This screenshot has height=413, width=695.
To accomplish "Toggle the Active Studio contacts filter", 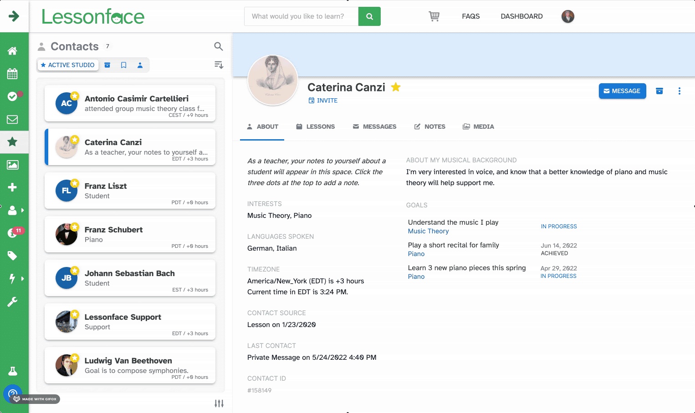I will [x=68, y=65].
